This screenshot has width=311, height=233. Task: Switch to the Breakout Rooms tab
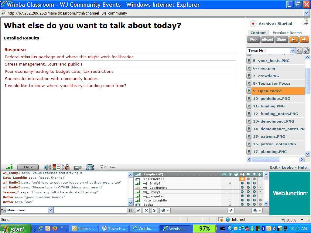point(287,33)
